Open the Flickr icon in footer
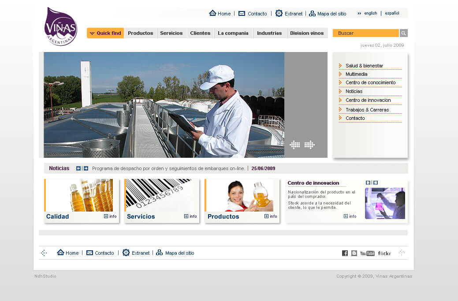The width and height of the screenshot is (458, 301). [x=384, y=253]
